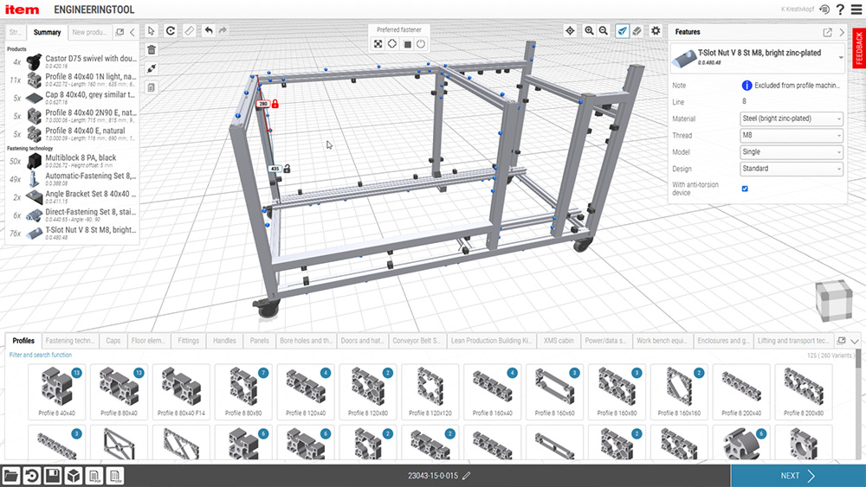Screen dimensions: 866x487
Task: Click the connector plug tool icon
Action: click(152, 68)
